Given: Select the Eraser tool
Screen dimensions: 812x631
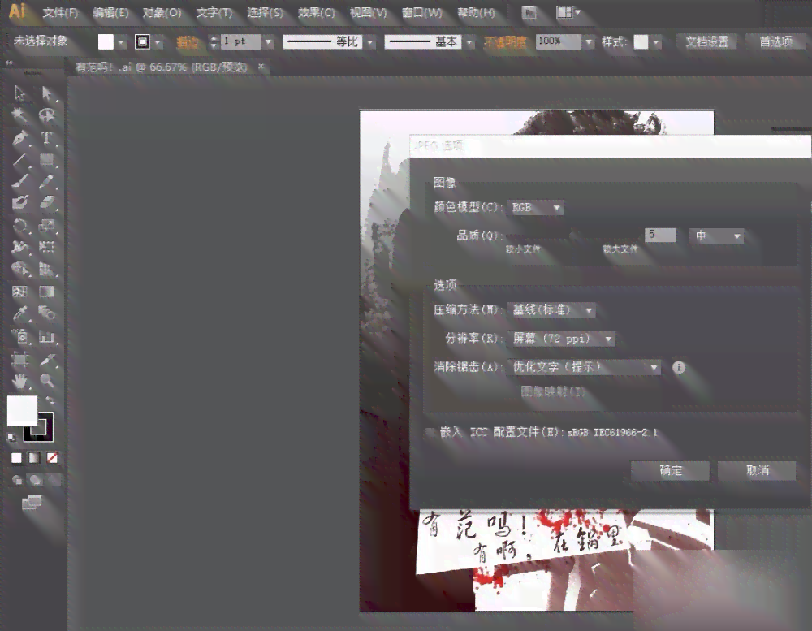Looking at the screenshot, I should (x=46, y=202).
